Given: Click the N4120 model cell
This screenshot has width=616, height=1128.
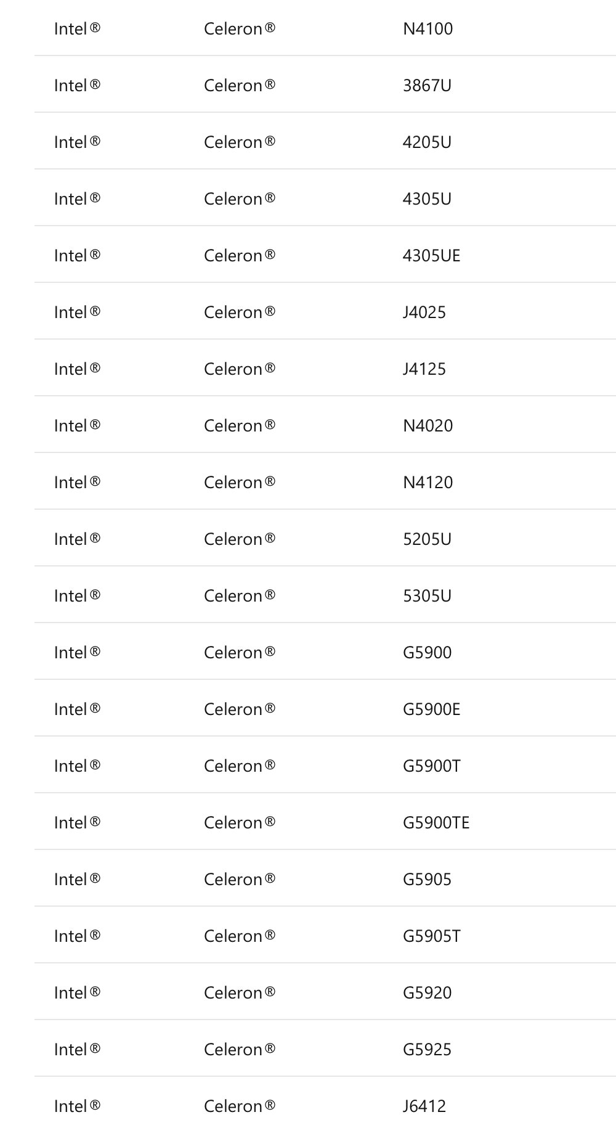Looking at the screenshot, I should tap(428, 483).
